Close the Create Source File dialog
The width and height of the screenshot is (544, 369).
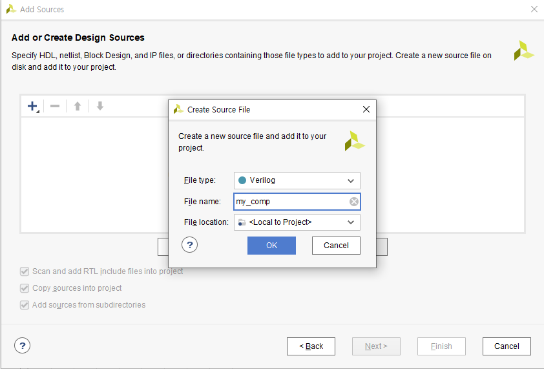click(x=366, y=109)
